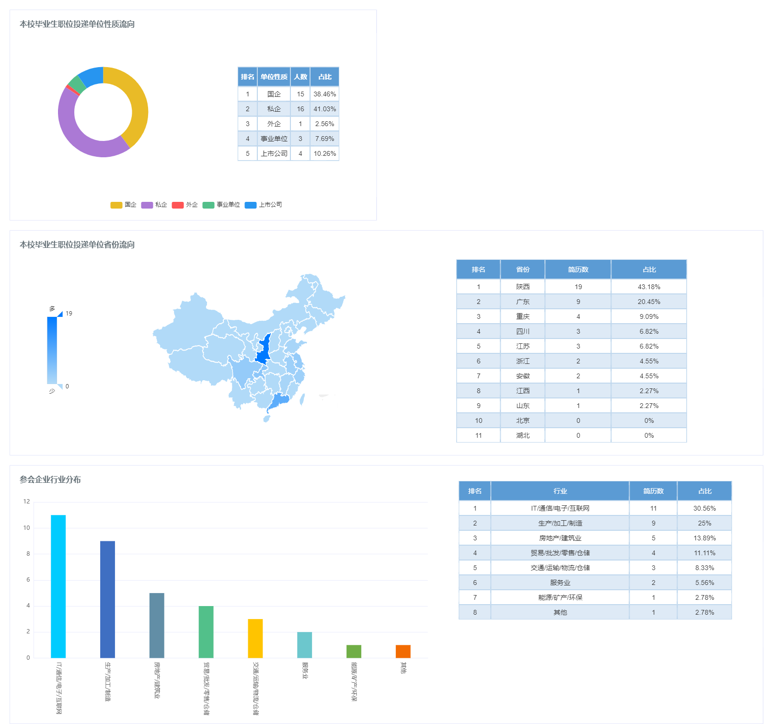Select highlighted 广东 province on the map
773x724 pixels.
pyautogui.click(x=279, y=401)
